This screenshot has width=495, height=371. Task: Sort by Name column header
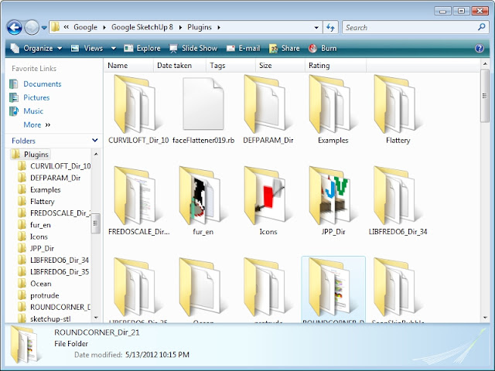(128, 66)
